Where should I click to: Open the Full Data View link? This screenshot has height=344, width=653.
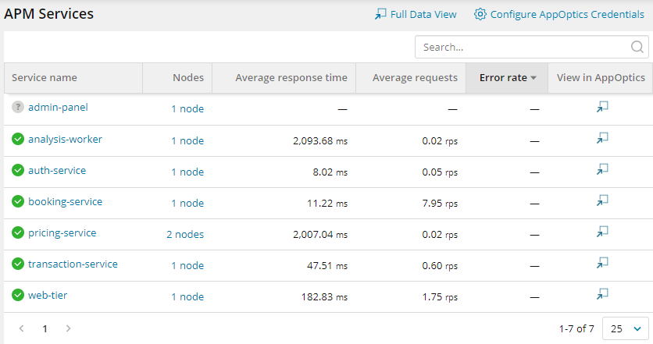(416, 14)
